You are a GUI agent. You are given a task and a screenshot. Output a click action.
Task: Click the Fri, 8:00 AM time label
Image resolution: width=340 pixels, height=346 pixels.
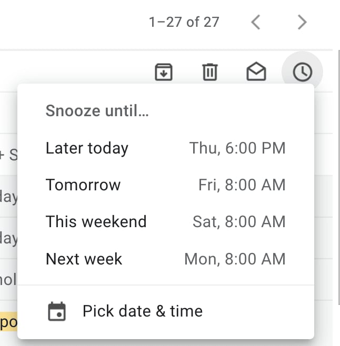242,185
